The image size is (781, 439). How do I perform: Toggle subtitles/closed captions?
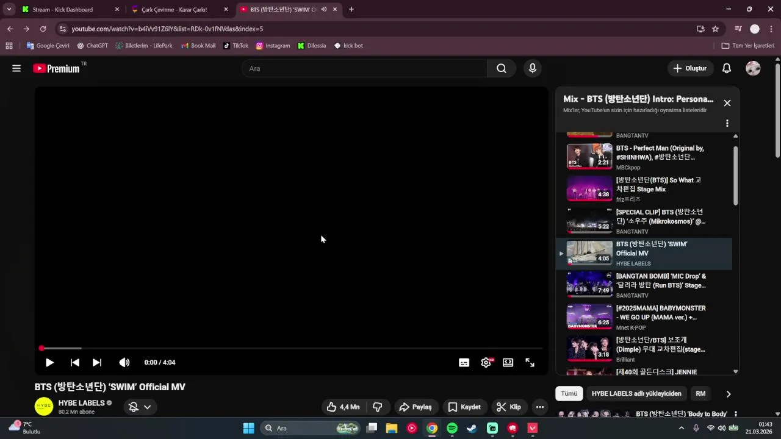coord(464,362)
